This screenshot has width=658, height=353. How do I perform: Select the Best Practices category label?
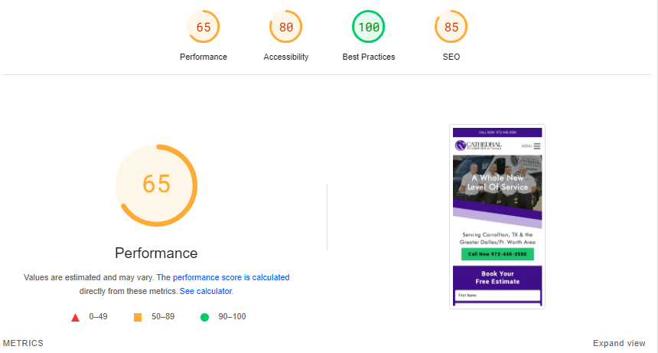[x=369, y=57]
